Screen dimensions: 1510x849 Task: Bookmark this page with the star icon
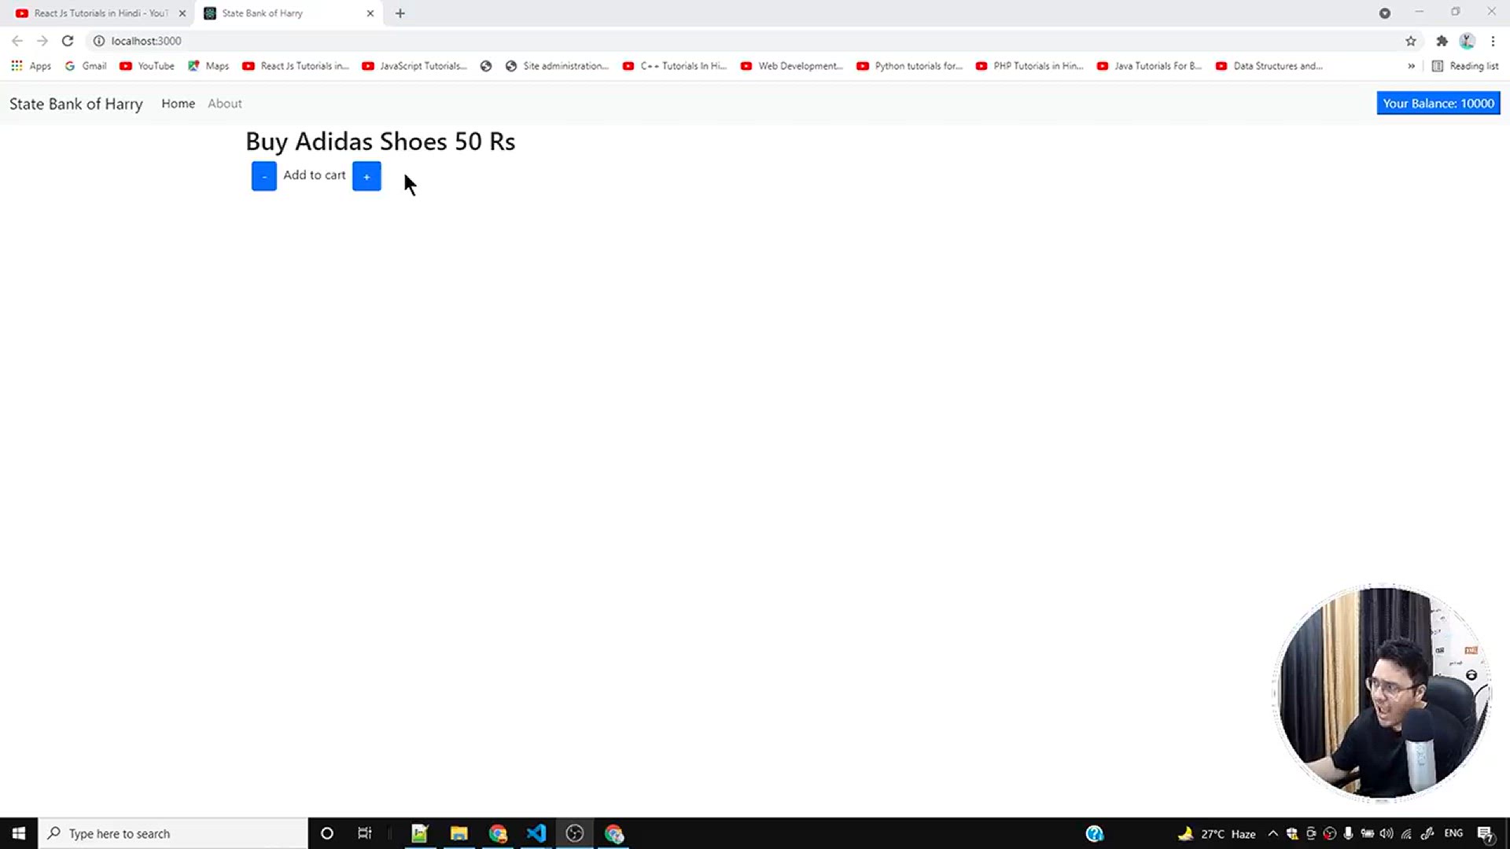click(1411, 41)
